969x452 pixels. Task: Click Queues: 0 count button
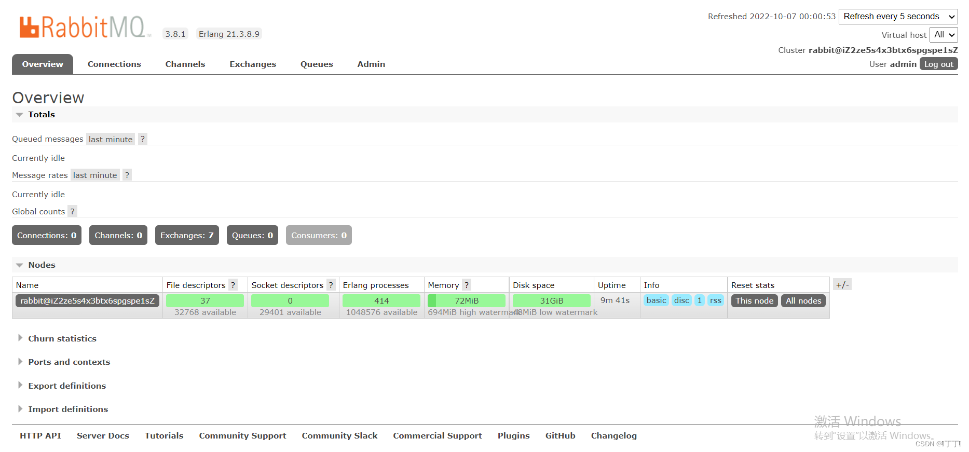(252, 235)
